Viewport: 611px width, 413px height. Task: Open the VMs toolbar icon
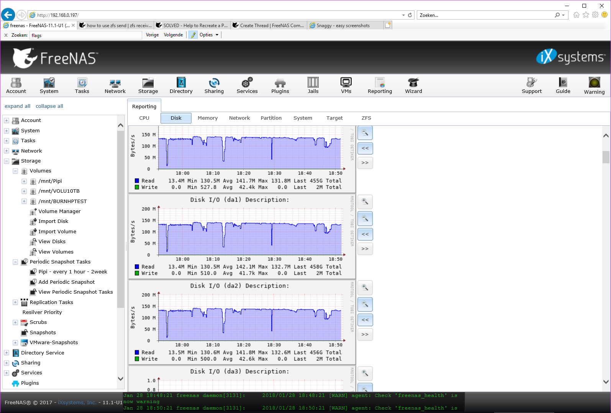click(346, 86)
